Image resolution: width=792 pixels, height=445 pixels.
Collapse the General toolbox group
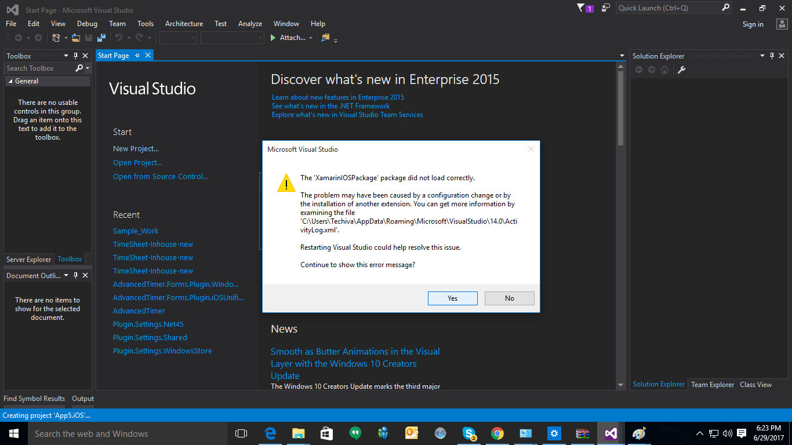coord(10,81)
